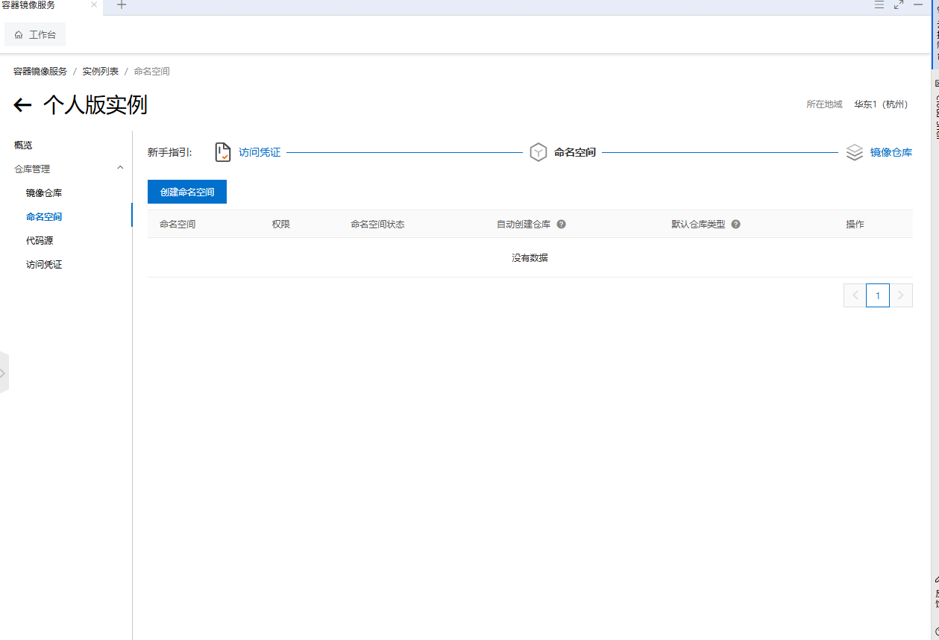Click 实例列表 breadcrumb link
Image resolution: width=939 pixels, height=640 pixels.
[100, 72]
